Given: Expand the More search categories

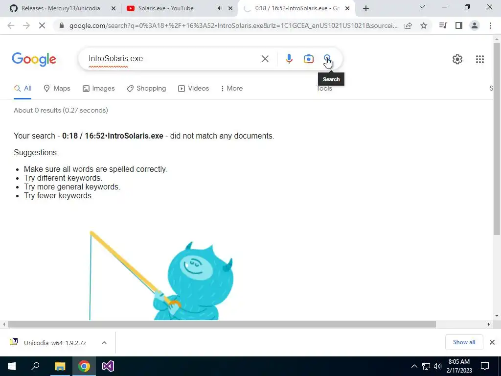Looking at the screenshot, I should [231, 89].
